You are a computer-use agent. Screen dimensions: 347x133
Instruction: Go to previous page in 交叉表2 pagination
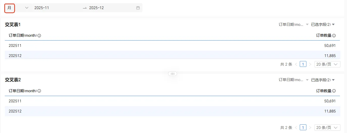(x=296, y=127)
